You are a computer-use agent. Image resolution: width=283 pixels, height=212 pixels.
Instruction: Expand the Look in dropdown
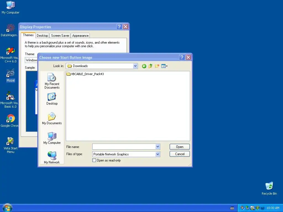[x=135, y=66]
